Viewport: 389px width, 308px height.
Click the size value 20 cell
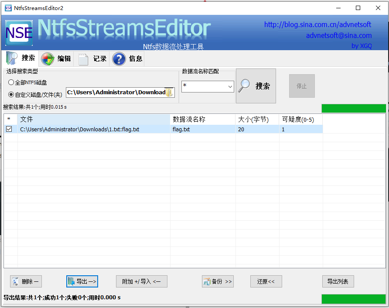click(257, 129)
